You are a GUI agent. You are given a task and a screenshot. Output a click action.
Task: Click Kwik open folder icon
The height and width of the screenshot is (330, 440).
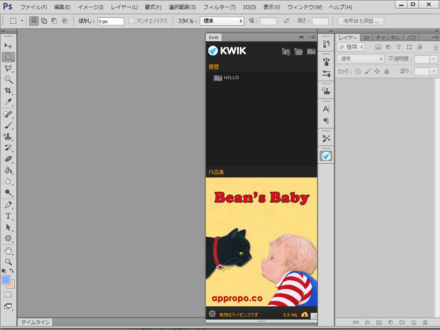pyautogui.click(x=298, y=52)
